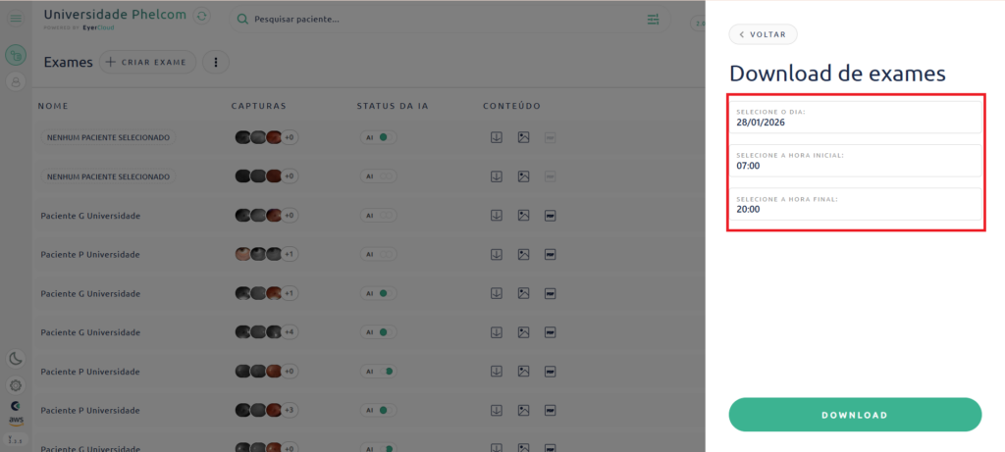Toggle AI for first Paciente P exam
Screen dimensions: 1005x452
click(378, 254)
